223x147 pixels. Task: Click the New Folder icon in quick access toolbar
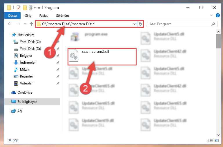point(25,8)
